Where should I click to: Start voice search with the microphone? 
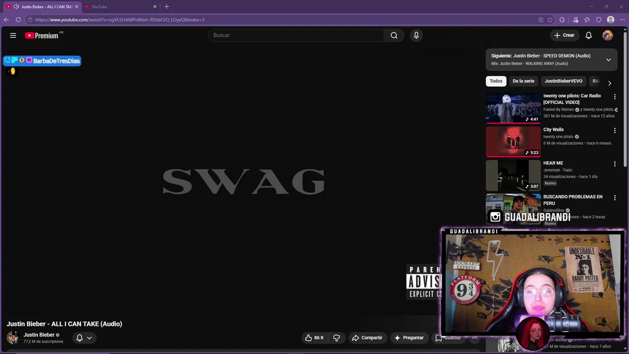[416, 35]
